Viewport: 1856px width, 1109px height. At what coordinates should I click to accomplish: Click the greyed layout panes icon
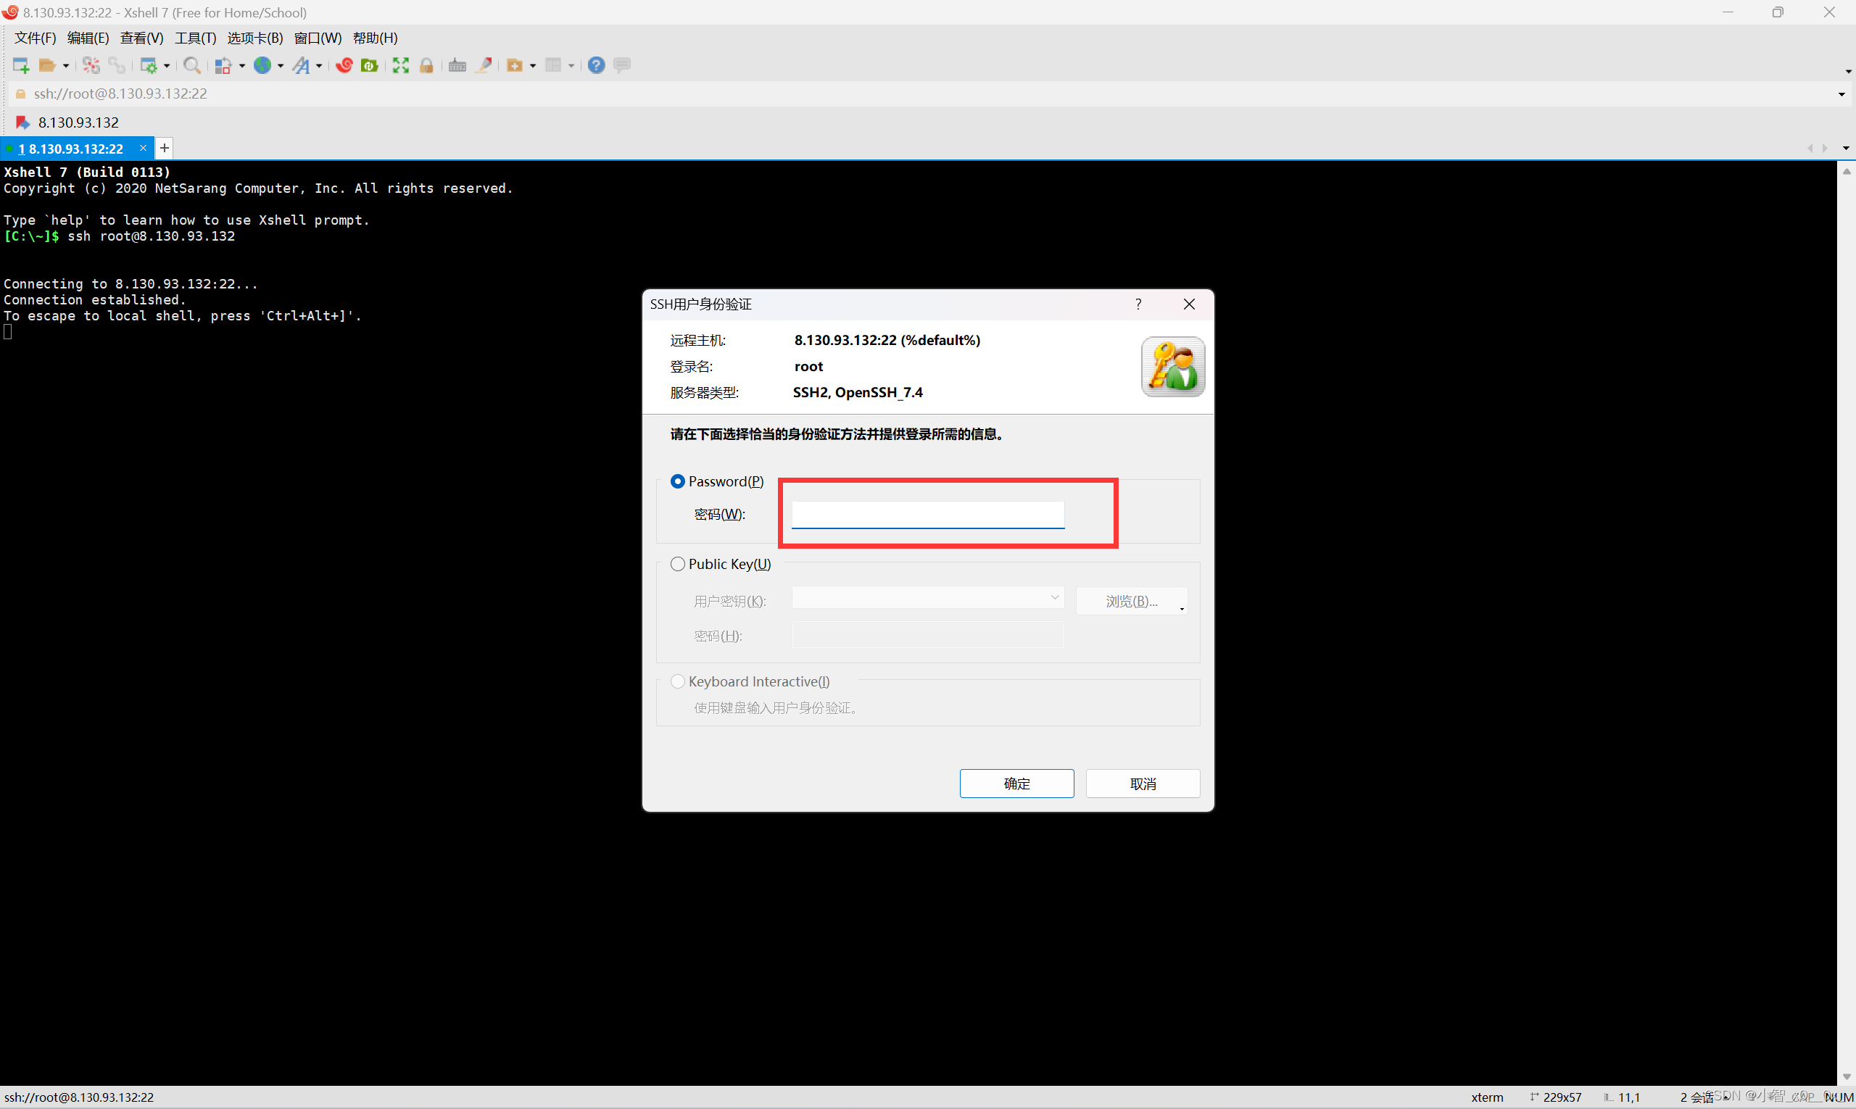coord(553,65)
